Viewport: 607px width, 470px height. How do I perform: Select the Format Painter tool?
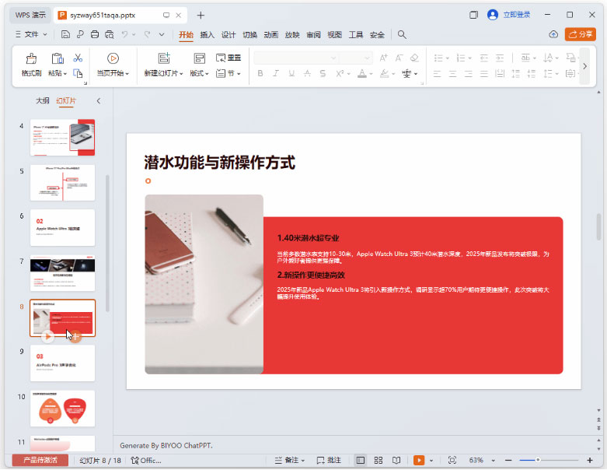coord(31,65)
